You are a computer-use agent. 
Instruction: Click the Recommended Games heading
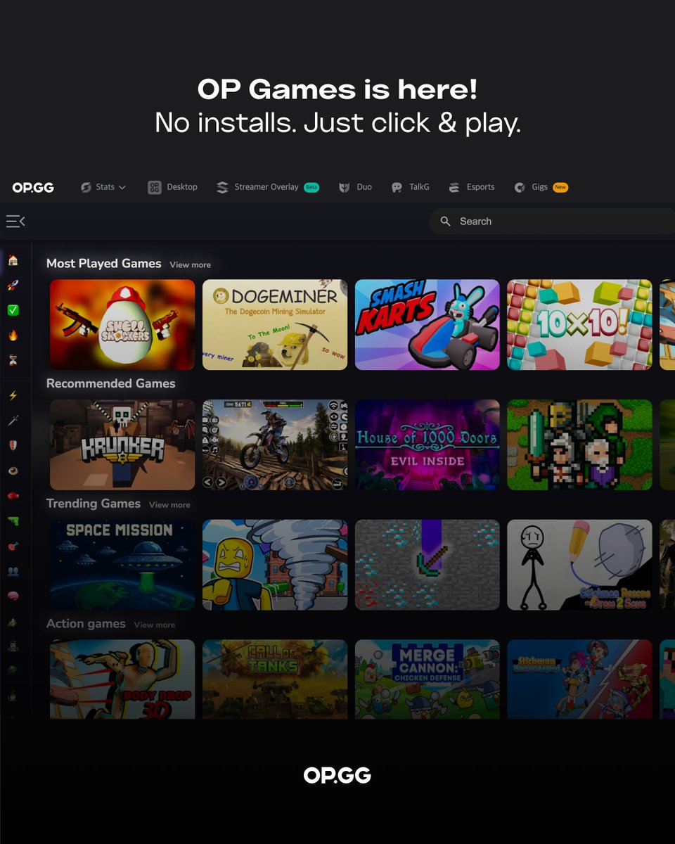pyautogui.click(x=111, y=383)
